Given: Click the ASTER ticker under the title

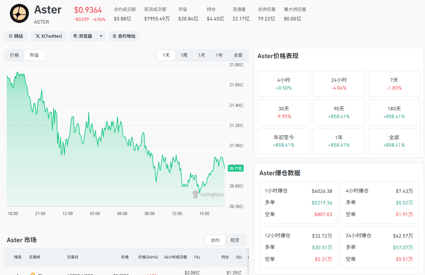Looking at the screenshot, I should tap(42, 22).
